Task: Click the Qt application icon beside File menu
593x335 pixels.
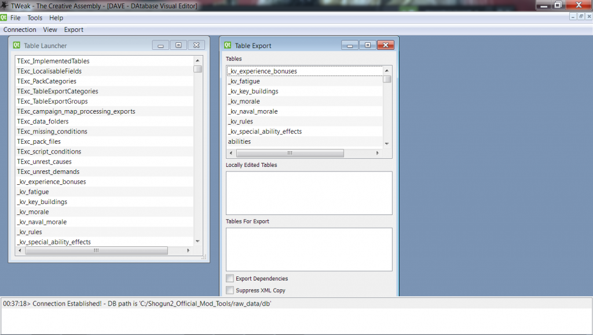Action: pyautogui.click(x=4, y=18)
